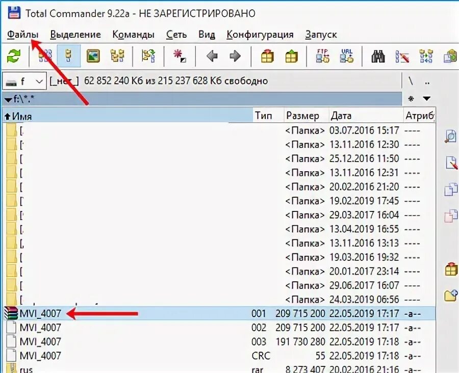Select folder dated 29.03.2017 16:04
459x373 pixels.
(x=219, y=215)
